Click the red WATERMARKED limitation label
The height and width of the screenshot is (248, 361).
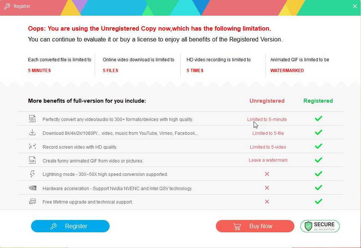[287, 71]
